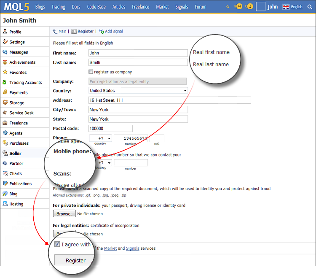The image size is (316, 278).
Task: Click the Register tab link
Action: point(86,31)
